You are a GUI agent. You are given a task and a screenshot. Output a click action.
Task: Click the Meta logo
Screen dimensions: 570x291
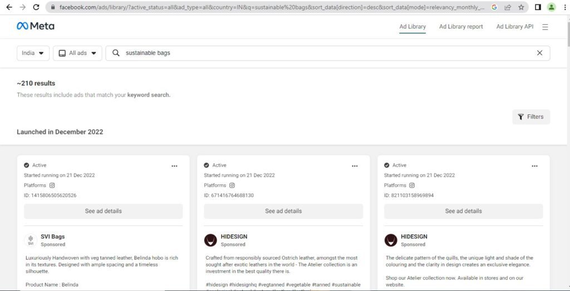[x=36, y=26]
